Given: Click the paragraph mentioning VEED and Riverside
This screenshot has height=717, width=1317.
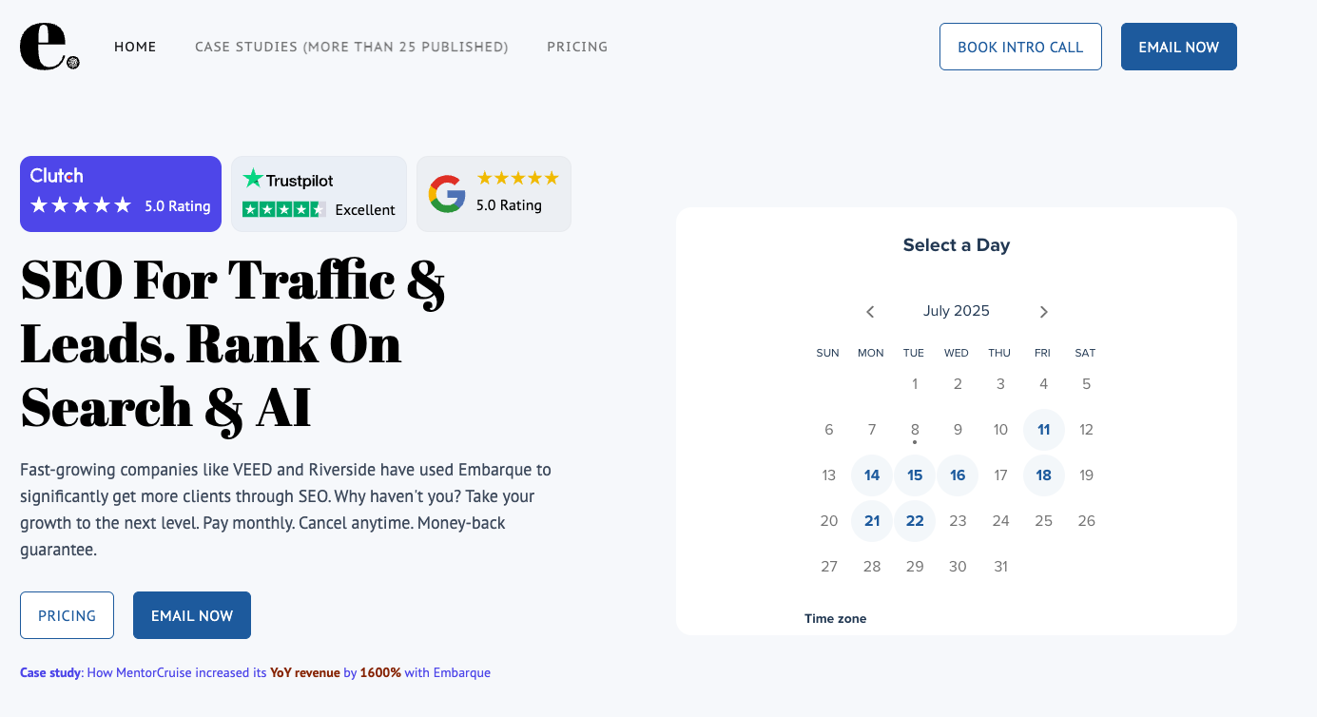Looking at the screenshot, I should [285, 510].
